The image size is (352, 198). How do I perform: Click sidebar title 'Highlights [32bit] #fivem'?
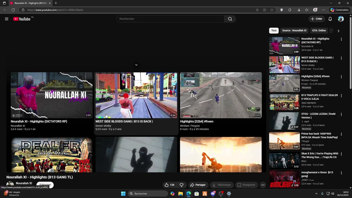(x=315, y=76)
